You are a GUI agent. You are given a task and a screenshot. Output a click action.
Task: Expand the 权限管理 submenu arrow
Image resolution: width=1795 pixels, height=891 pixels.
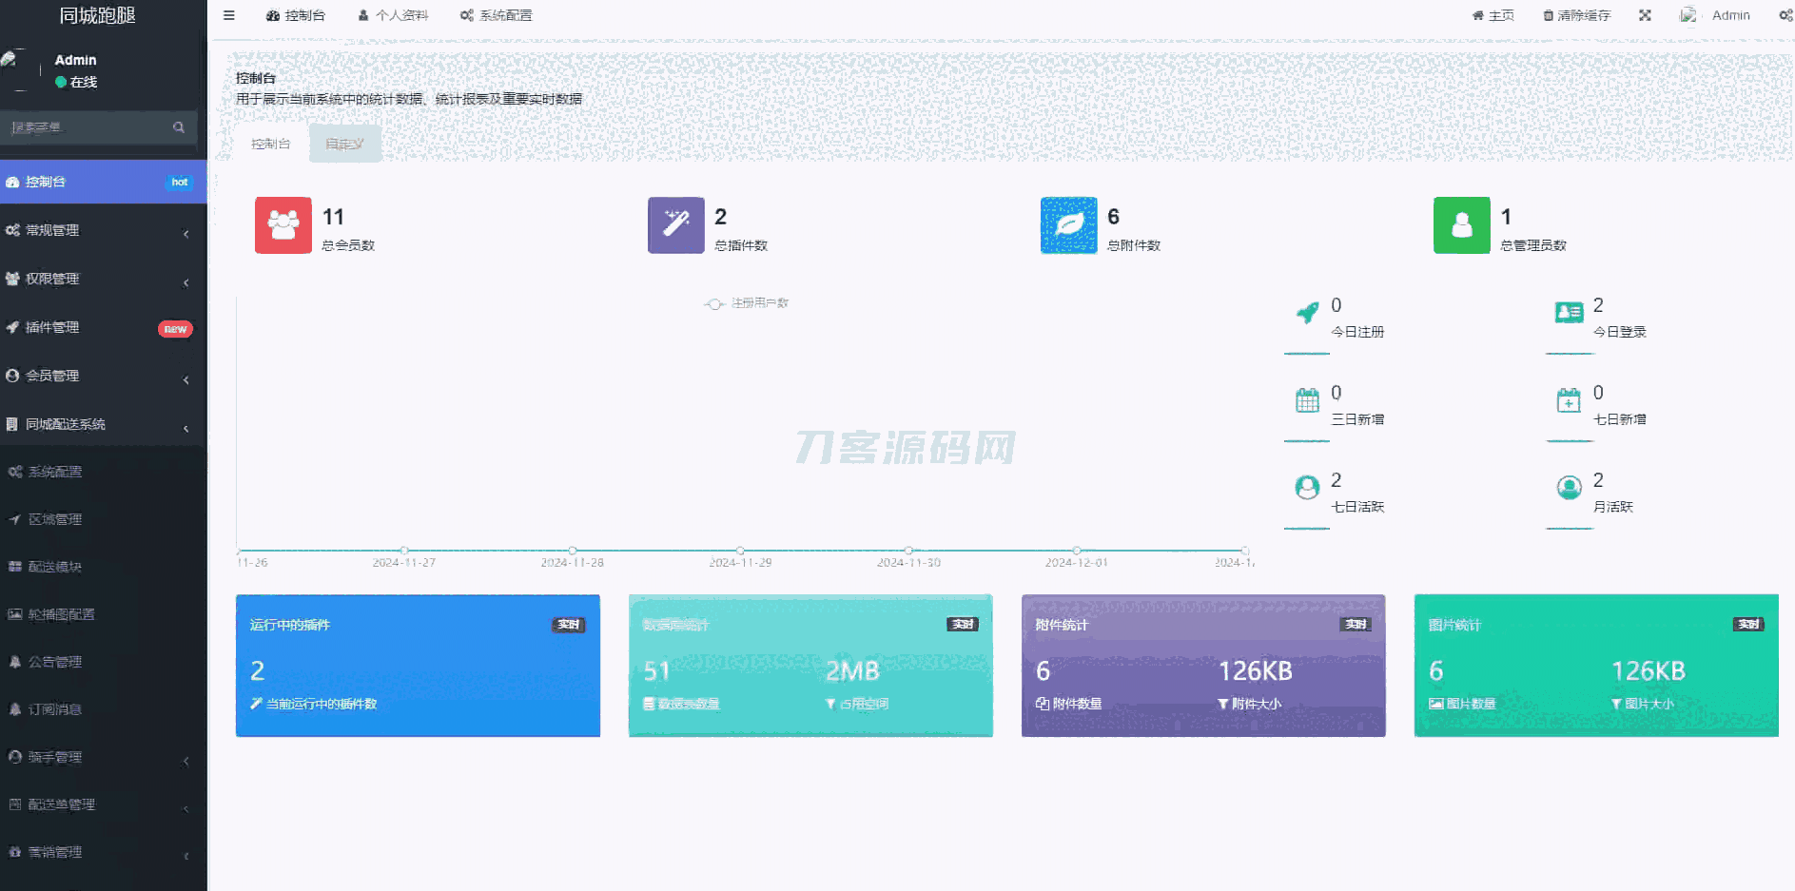pos(186,282)
